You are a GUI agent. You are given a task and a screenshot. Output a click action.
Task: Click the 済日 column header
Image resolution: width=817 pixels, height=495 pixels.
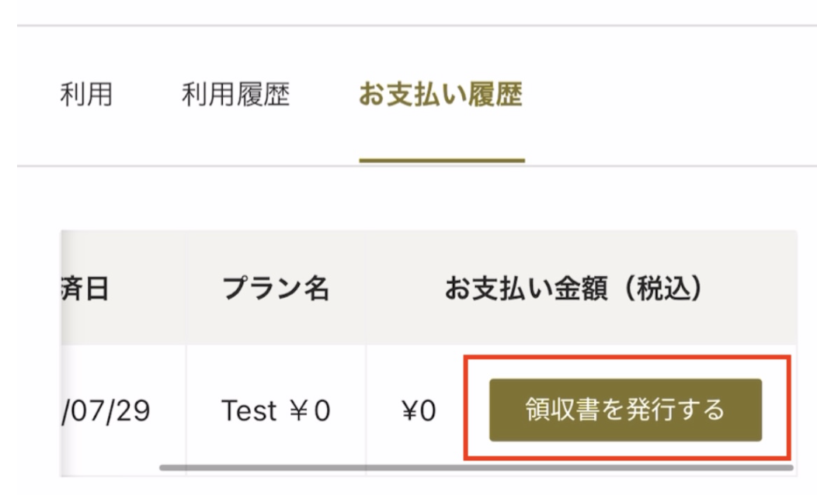tap(87, 289)
